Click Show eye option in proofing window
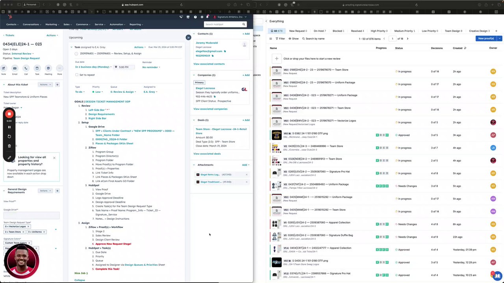The image size is (504, 283). click(294, 39)
